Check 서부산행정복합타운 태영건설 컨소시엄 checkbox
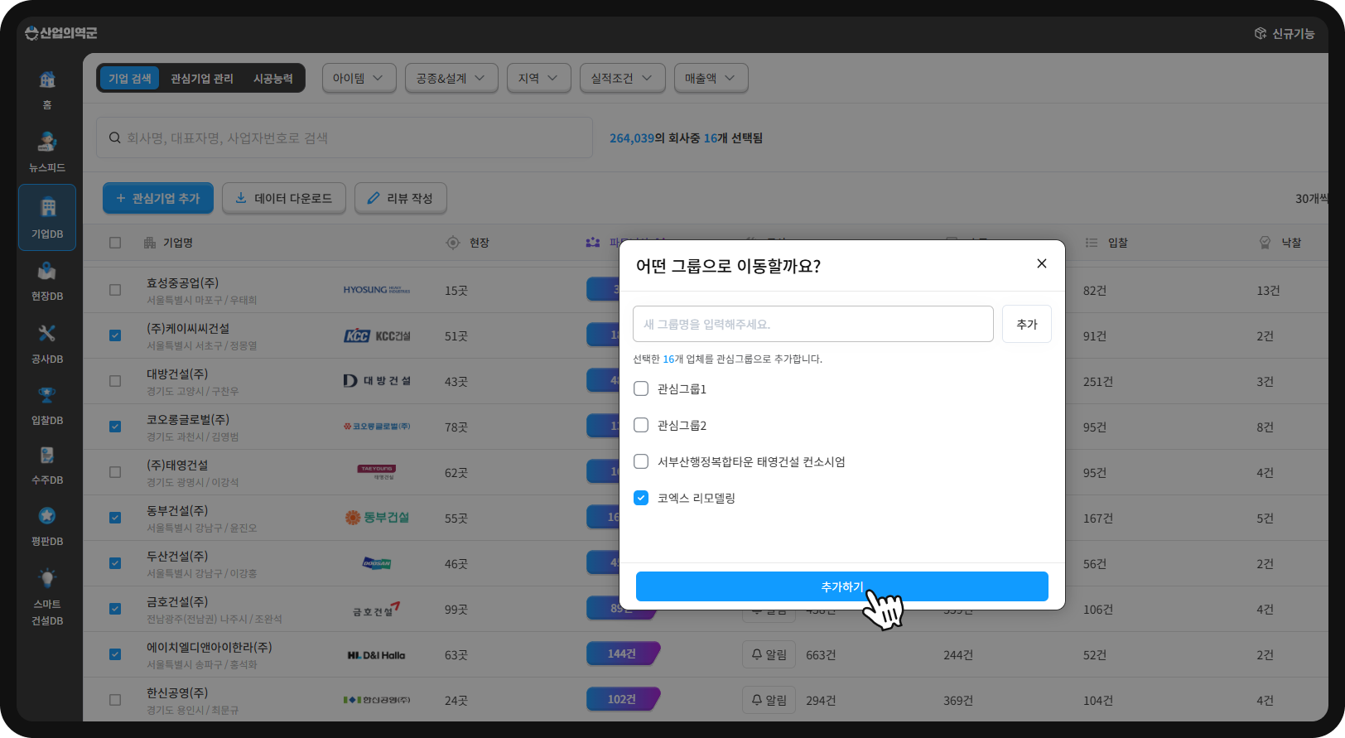 click(641, 461)
